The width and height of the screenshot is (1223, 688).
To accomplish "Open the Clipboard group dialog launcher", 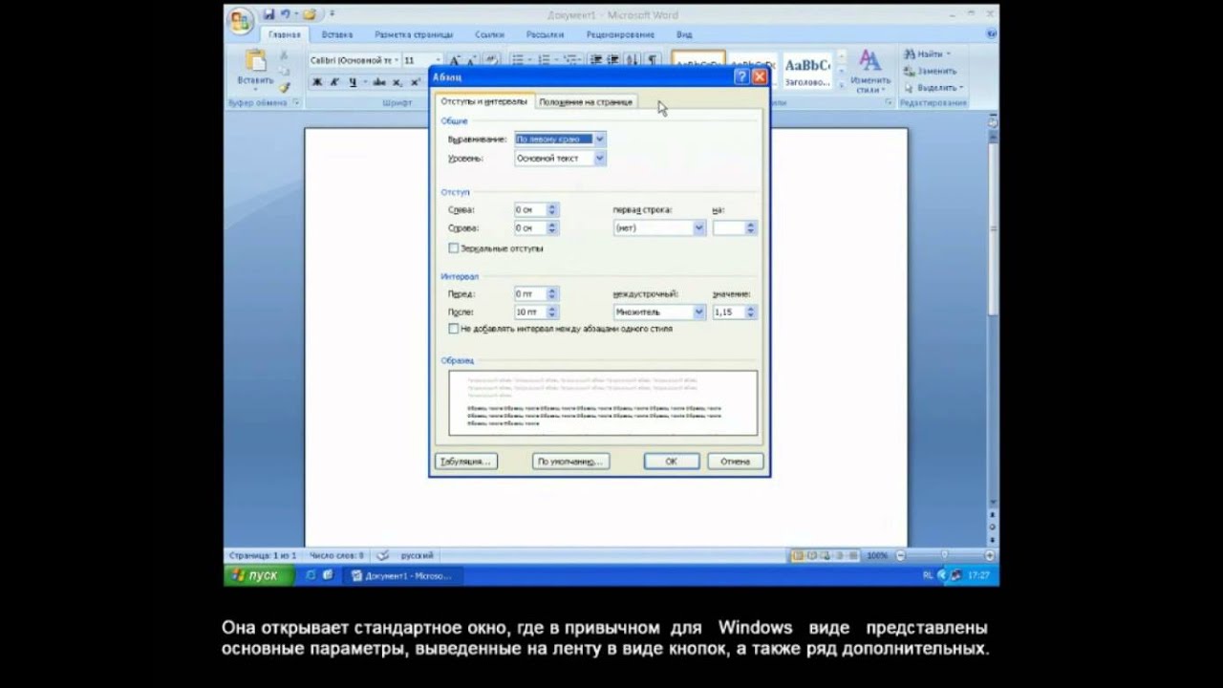I will click(296, 102).
